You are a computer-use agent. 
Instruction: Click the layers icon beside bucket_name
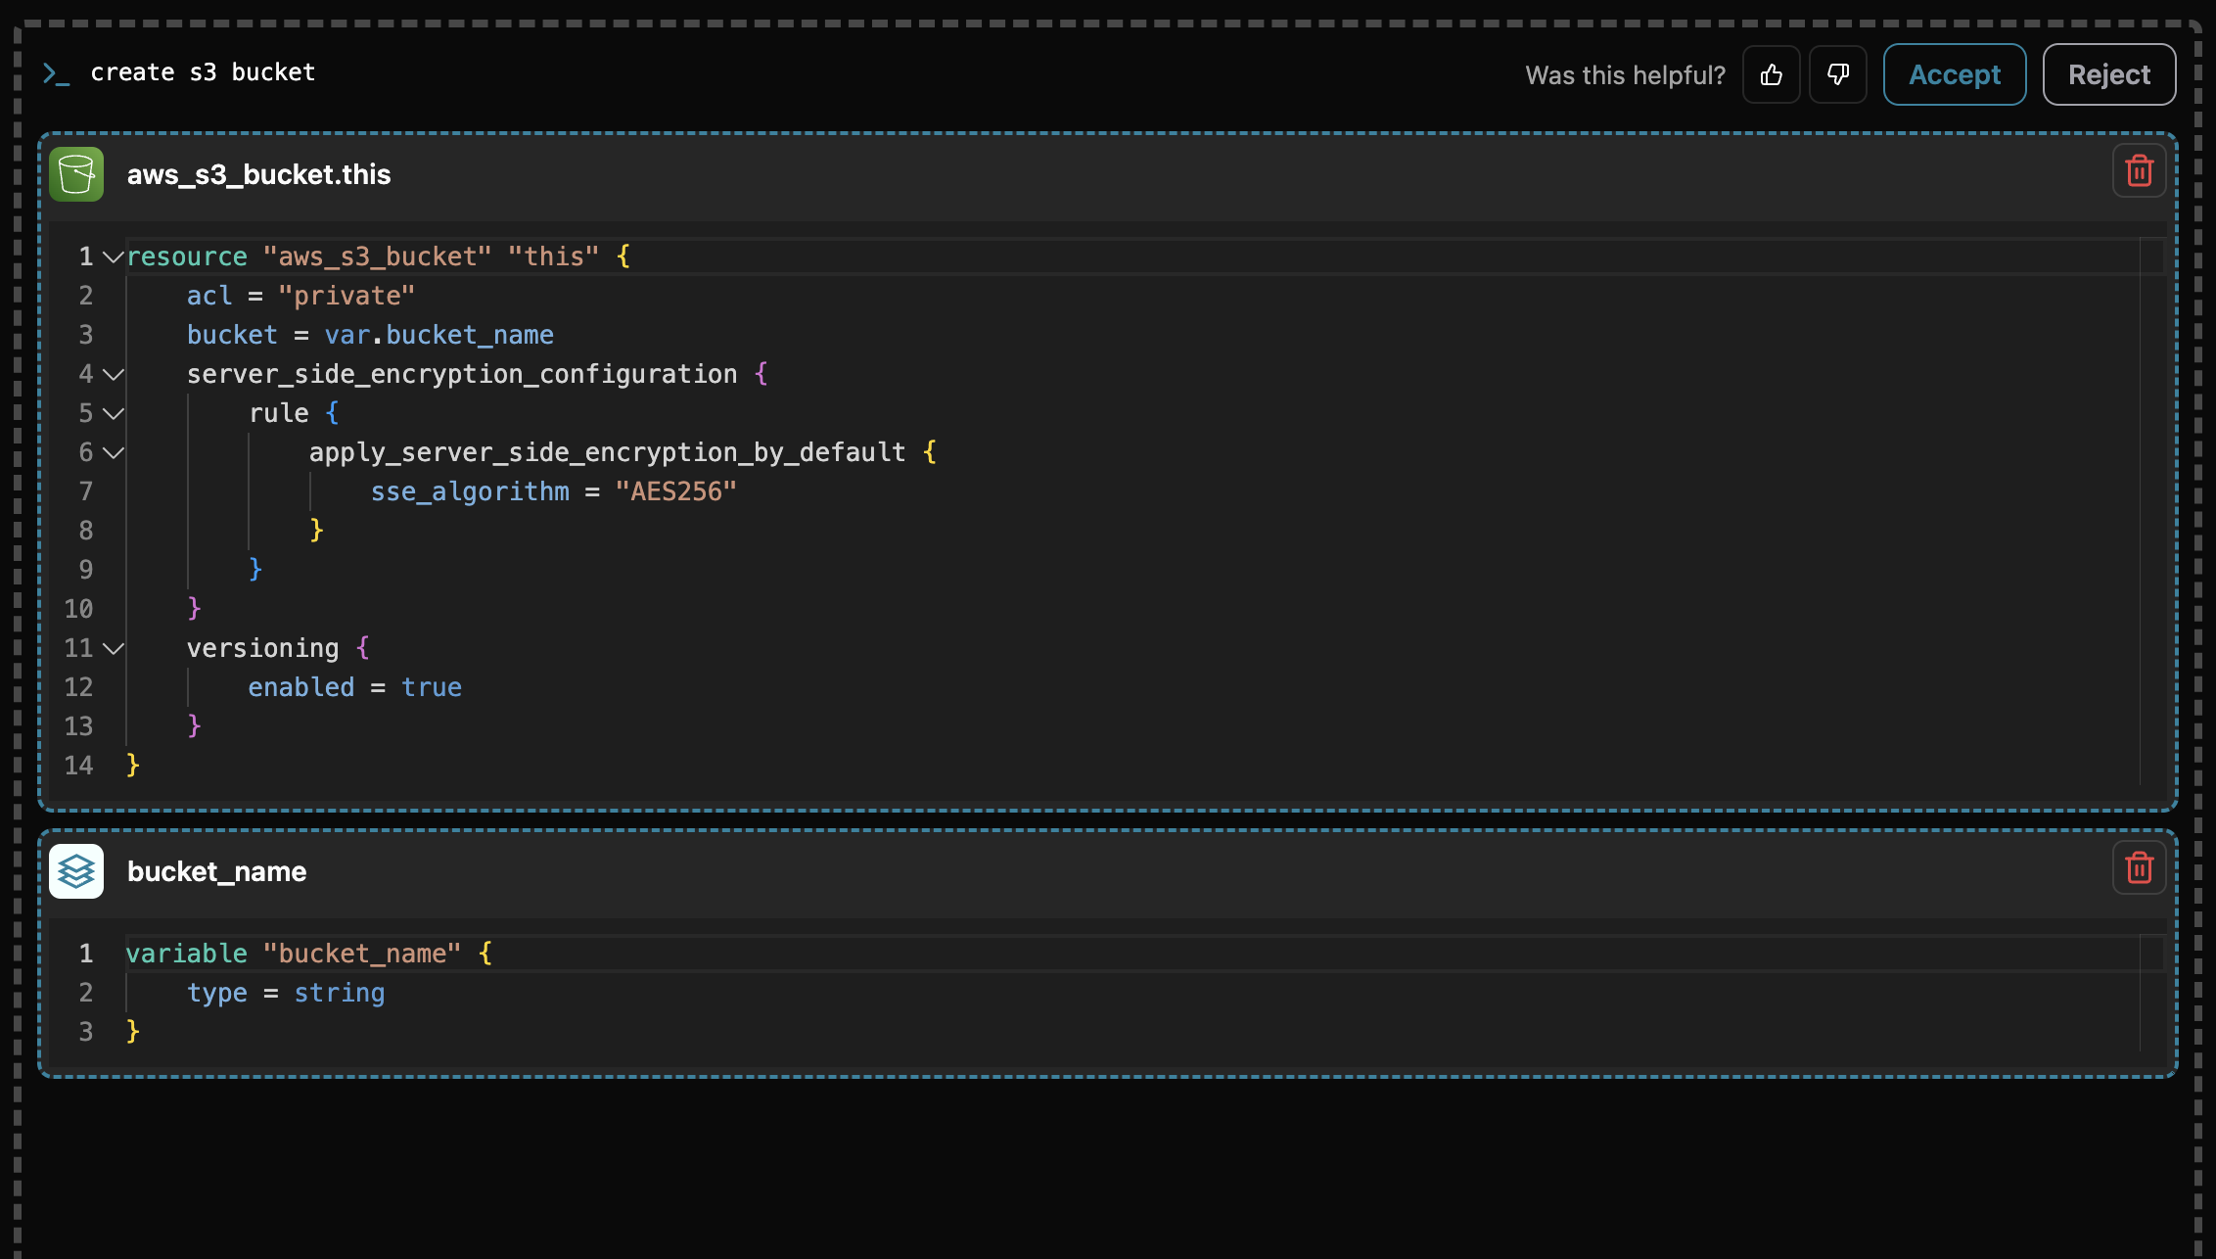click(76, 871)
